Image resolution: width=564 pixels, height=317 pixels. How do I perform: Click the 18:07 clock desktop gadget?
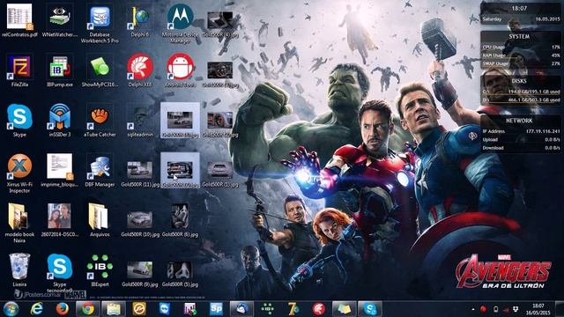click(x=520, y=13)
